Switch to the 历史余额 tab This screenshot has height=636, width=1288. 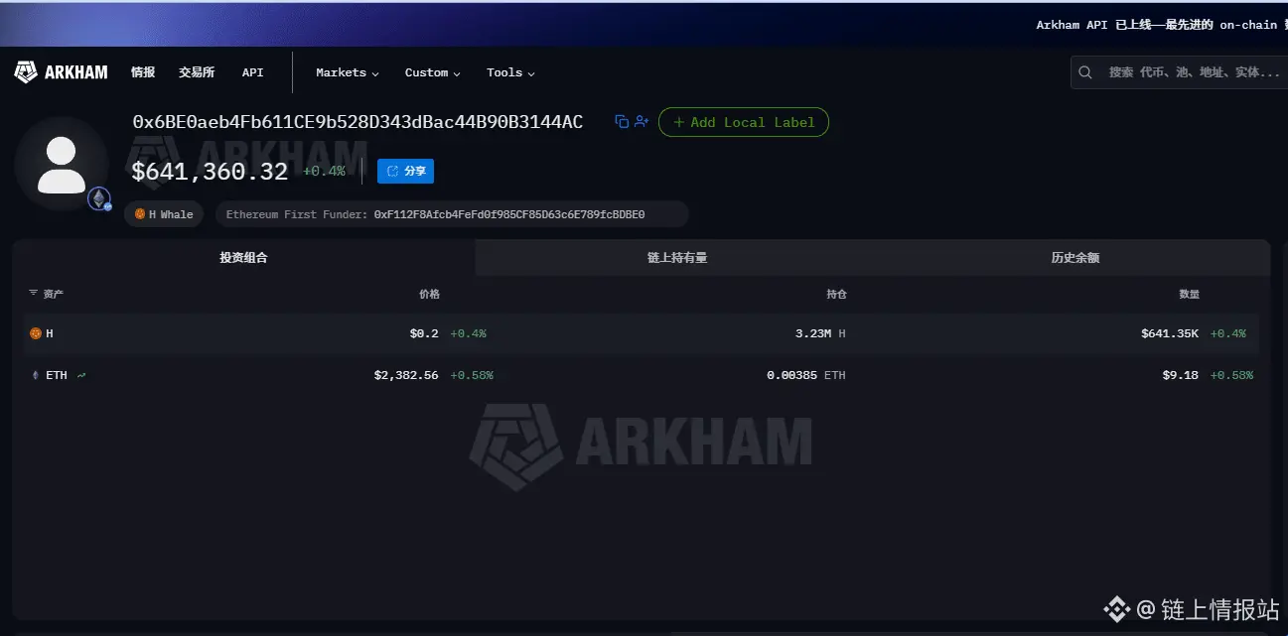(1075, 258)
